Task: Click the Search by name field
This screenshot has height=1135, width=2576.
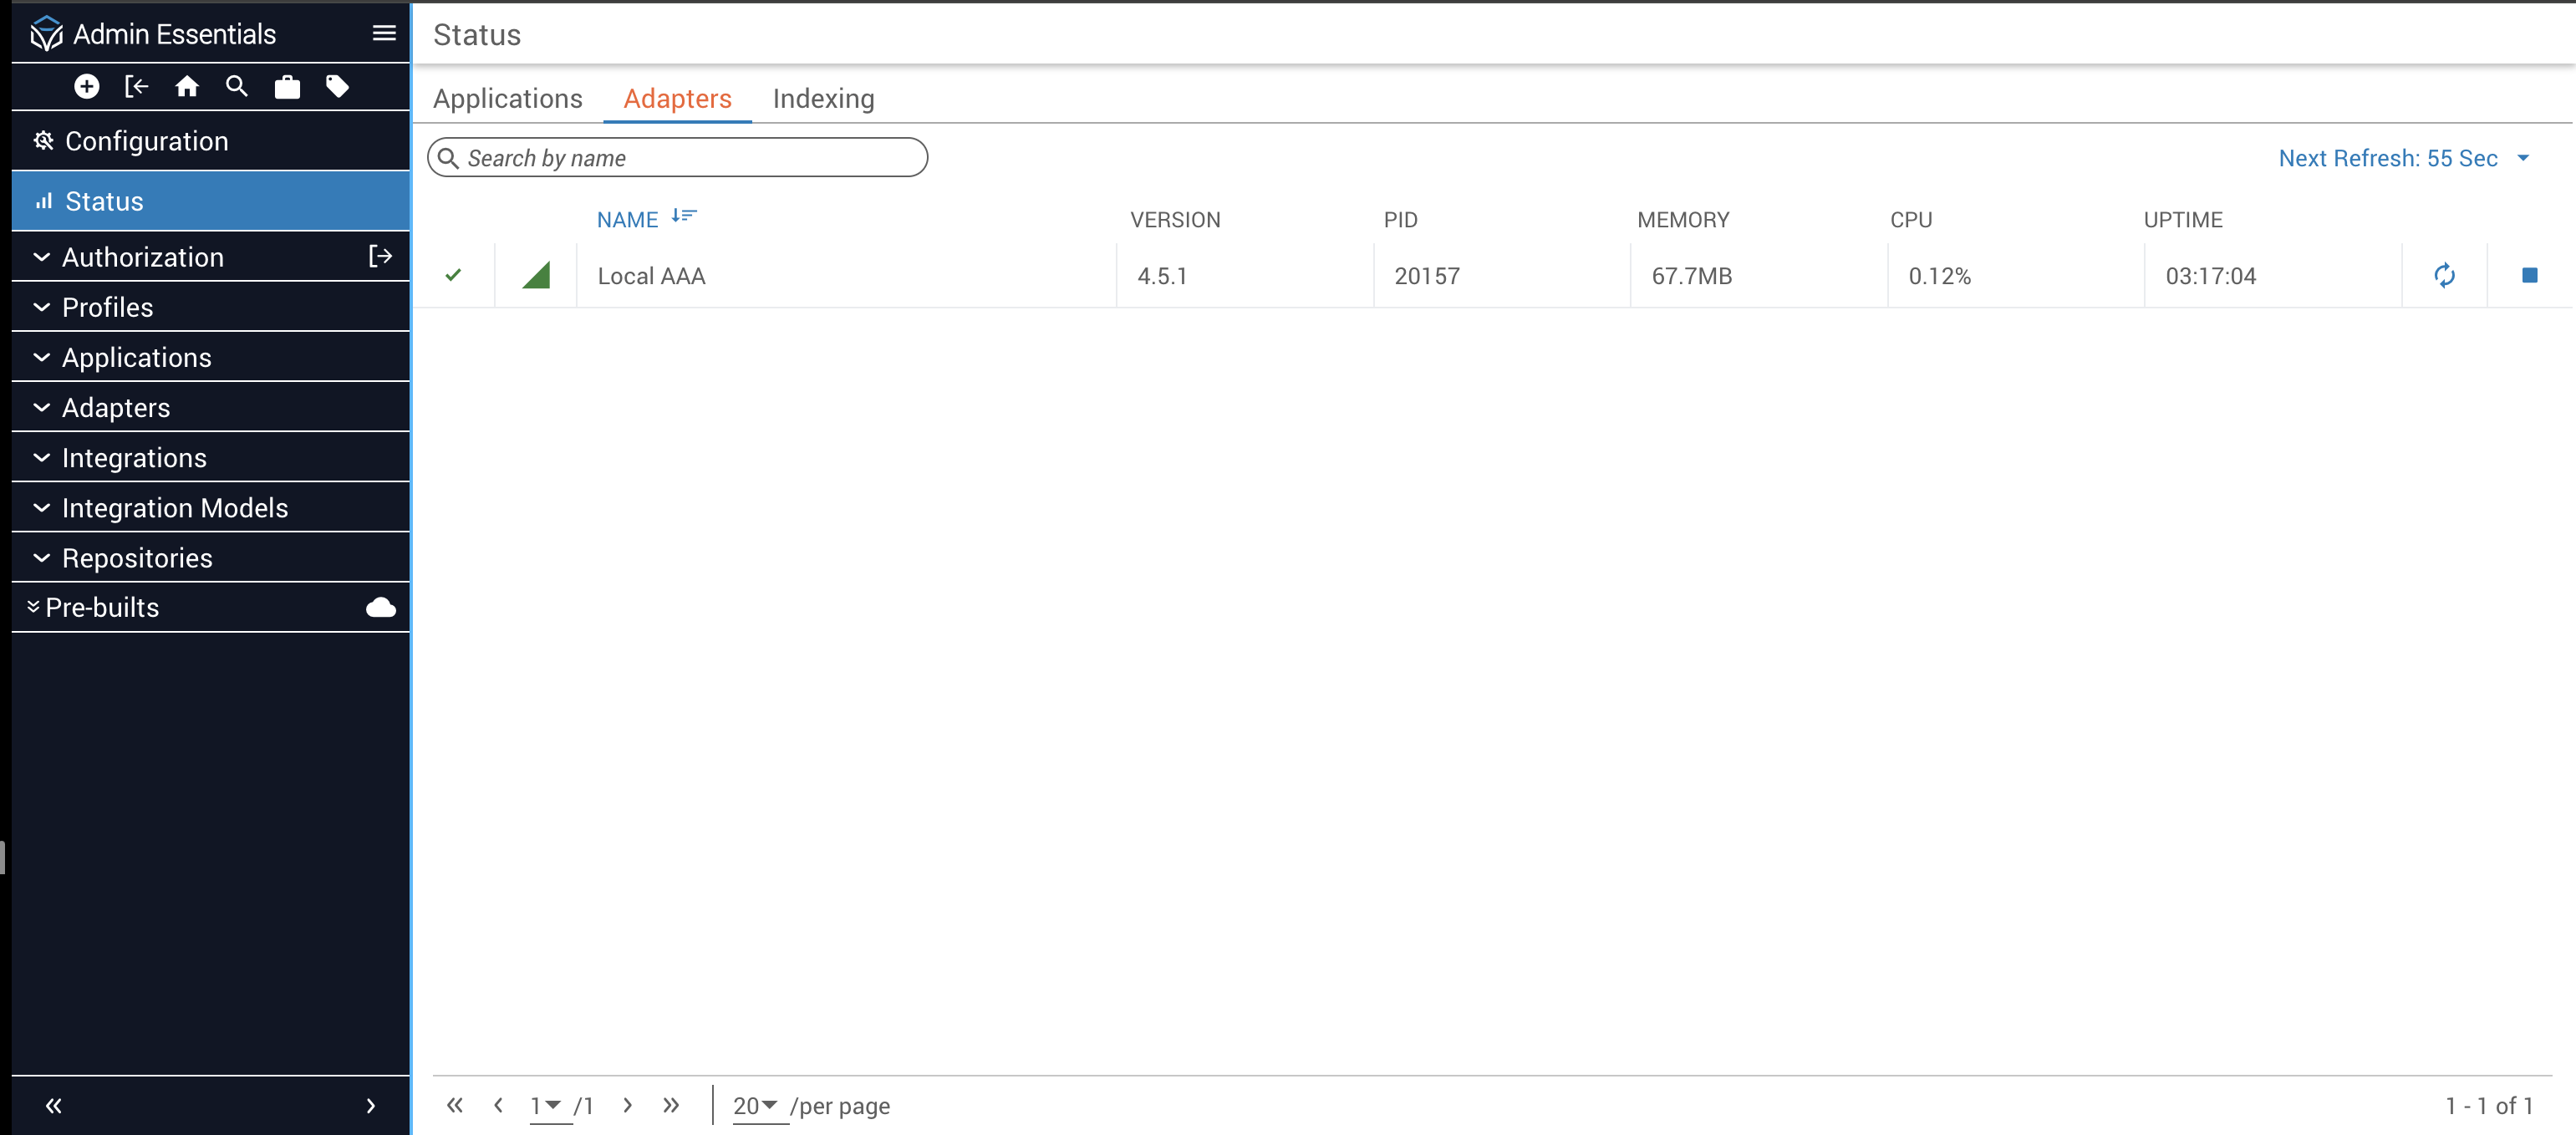Action: click(690, 158)
